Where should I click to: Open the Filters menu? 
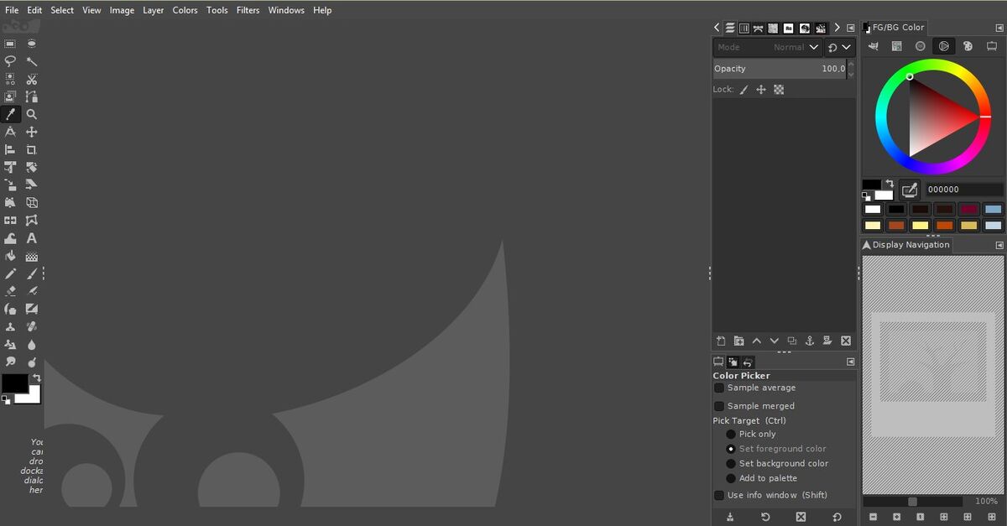point(248,10)
